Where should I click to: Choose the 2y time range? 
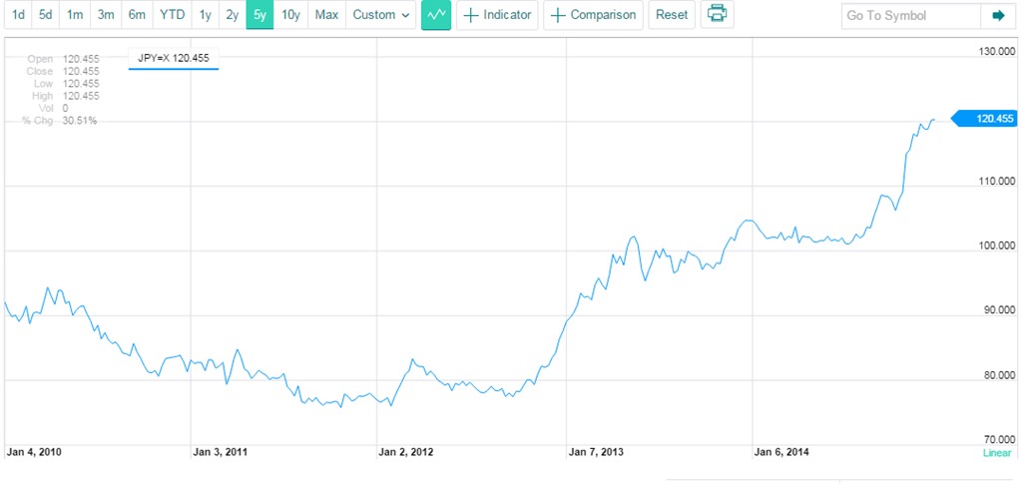coord(232,15)
